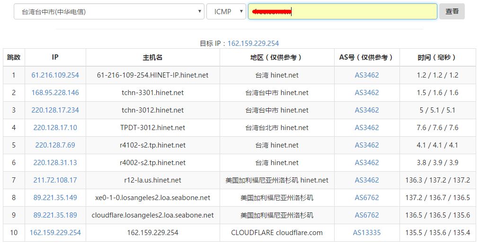Open AS13335 Cloudflare AS link
This screenshot has width=479, height=245.
(367, 233)
